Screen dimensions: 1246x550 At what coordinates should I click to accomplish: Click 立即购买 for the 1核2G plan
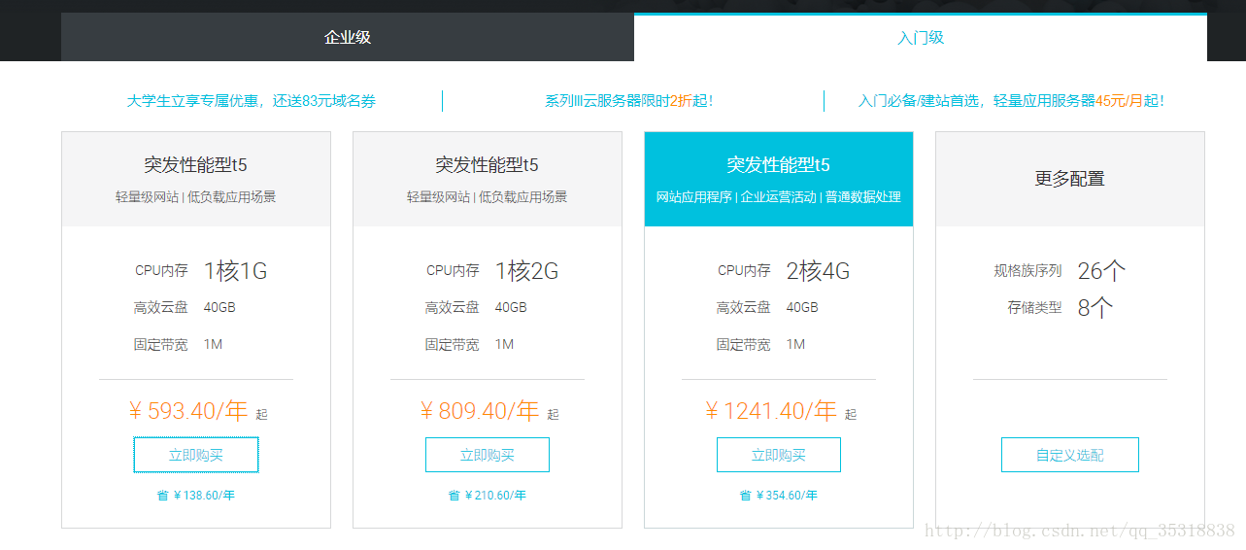488,455
